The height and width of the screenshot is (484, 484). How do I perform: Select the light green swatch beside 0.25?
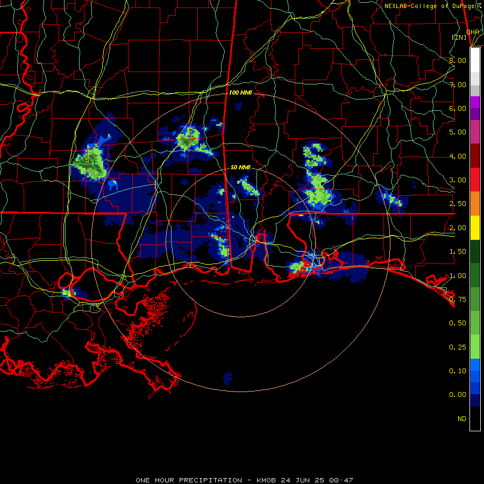[475, 347]
